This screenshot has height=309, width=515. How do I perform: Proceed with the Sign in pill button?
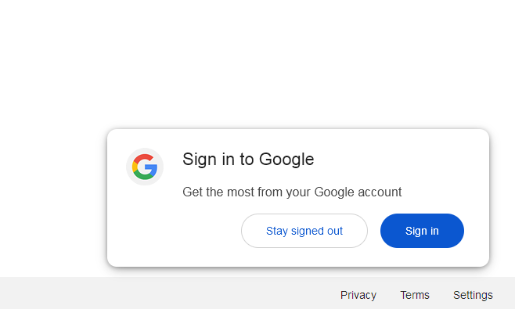click(422, 231)
